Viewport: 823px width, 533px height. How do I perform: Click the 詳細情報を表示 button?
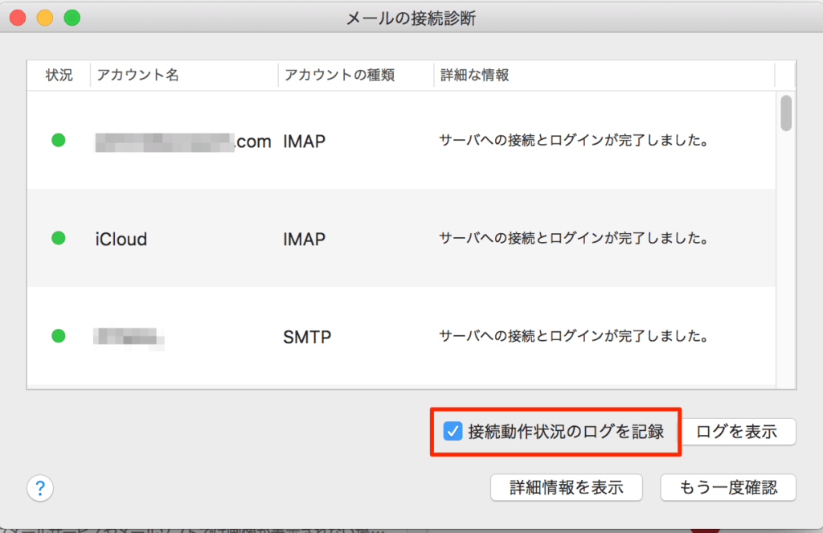567,487
